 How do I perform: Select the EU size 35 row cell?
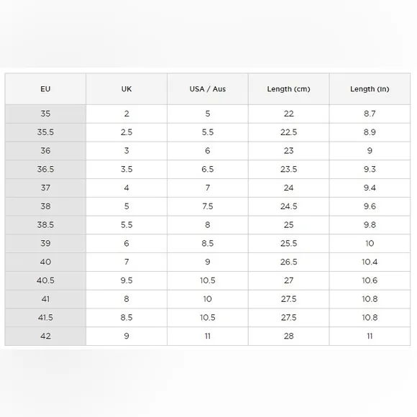(45, 114)
